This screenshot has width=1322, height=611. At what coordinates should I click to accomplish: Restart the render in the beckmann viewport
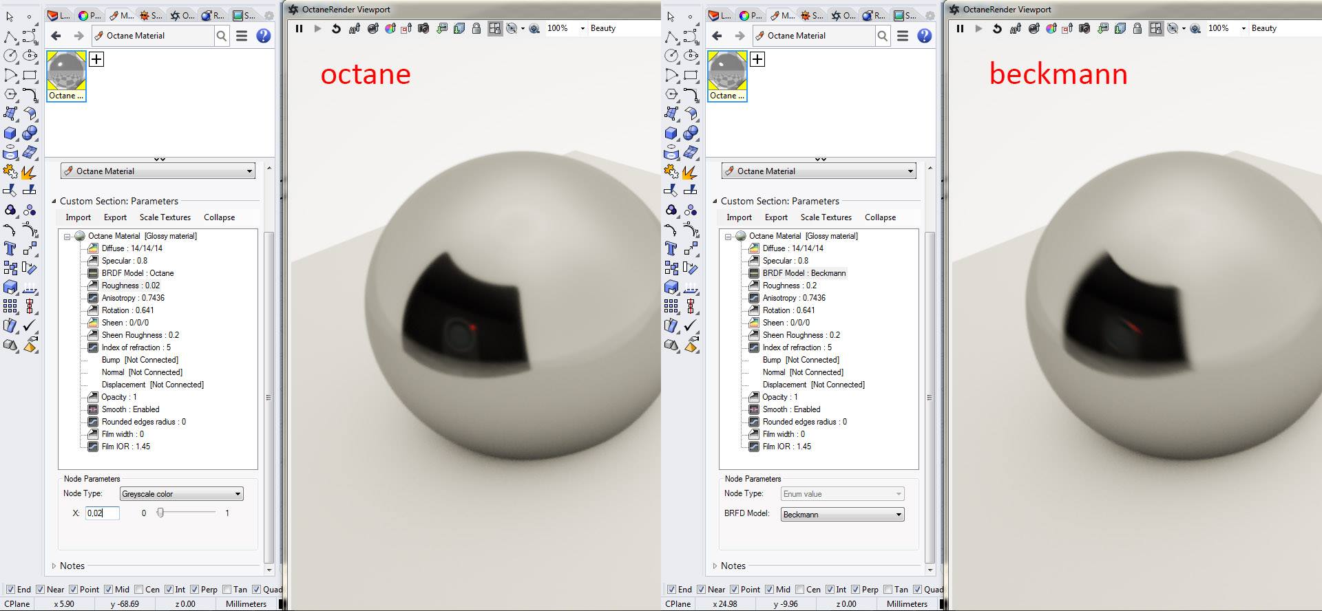(997, 28)
